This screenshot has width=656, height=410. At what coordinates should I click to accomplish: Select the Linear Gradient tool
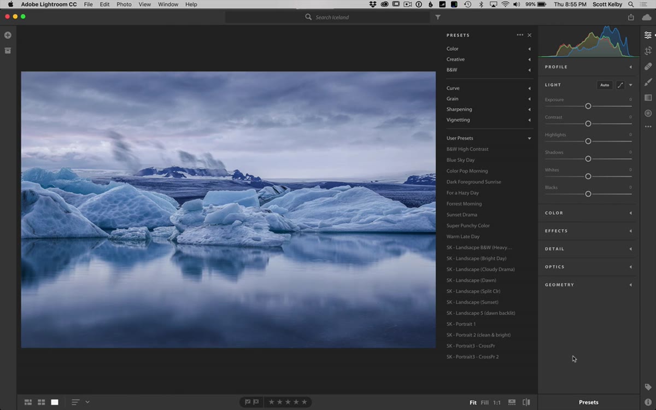click(x=648, y=98)
